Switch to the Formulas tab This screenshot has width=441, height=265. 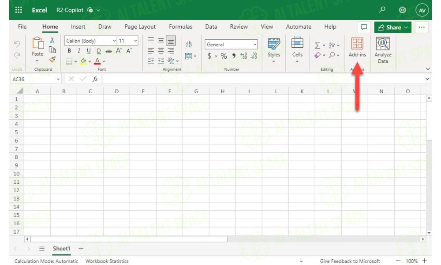180,27
